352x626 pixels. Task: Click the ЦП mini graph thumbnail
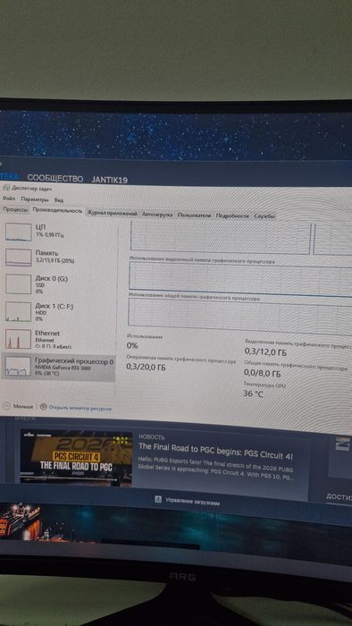point(19,232)
